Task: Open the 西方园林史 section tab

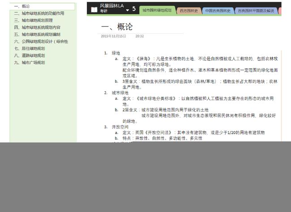Action: tap(189, 11)
